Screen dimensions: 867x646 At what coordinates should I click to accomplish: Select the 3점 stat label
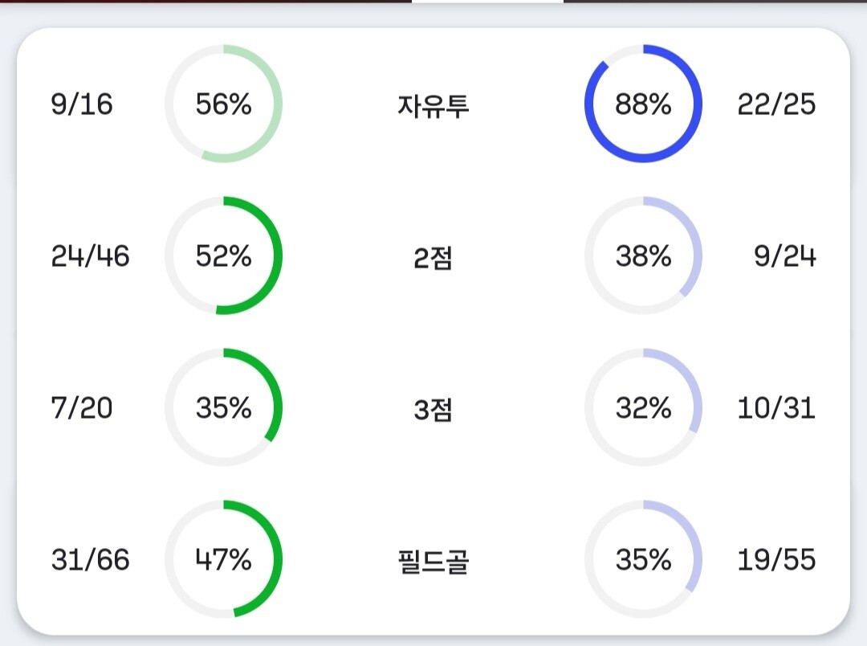tap(433, 409)
